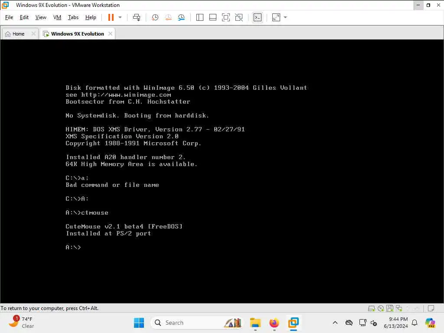Show hidden system tray icons
Viewport: 444px width, 333px height.
point(335,323)
